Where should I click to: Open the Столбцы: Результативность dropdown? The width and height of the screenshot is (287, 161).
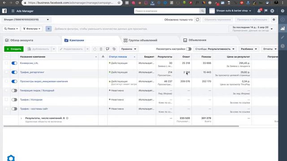tap(215, 49)
